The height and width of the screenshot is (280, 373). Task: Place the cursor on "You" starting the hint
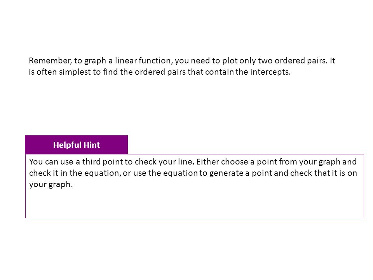36,162
